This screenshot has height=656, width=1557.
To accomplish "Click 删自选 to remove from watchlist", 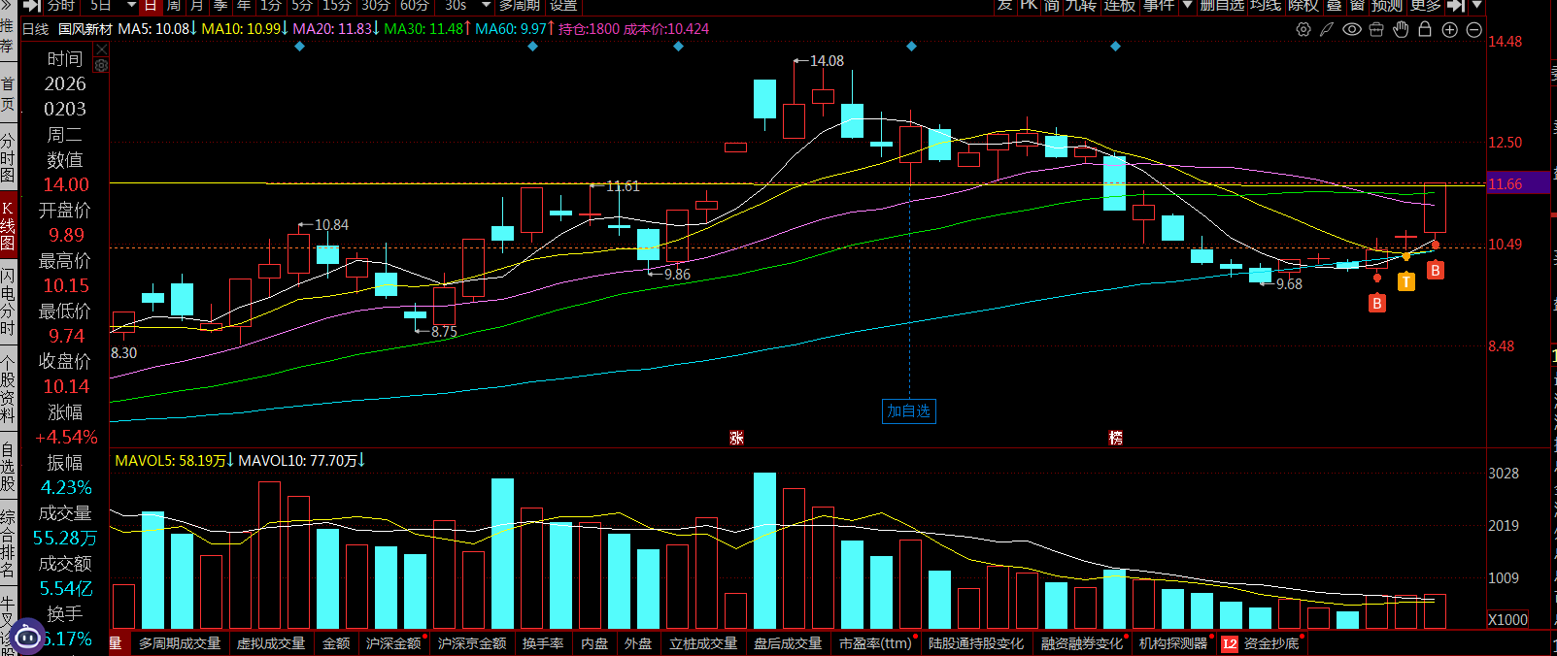I will coord(1222,5).
